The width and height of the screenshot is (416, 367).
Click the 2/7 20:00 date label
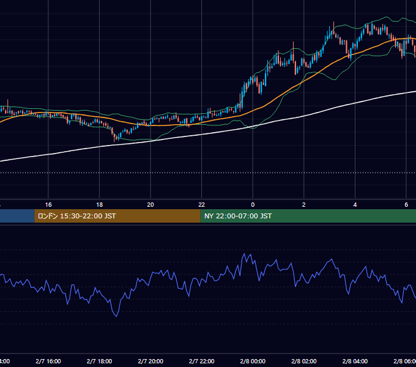(x=150, y=361)
